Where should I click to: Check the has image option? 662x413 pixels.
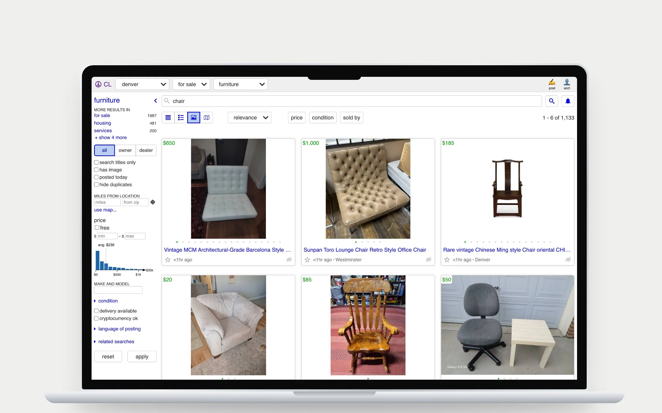coord(96,170)
